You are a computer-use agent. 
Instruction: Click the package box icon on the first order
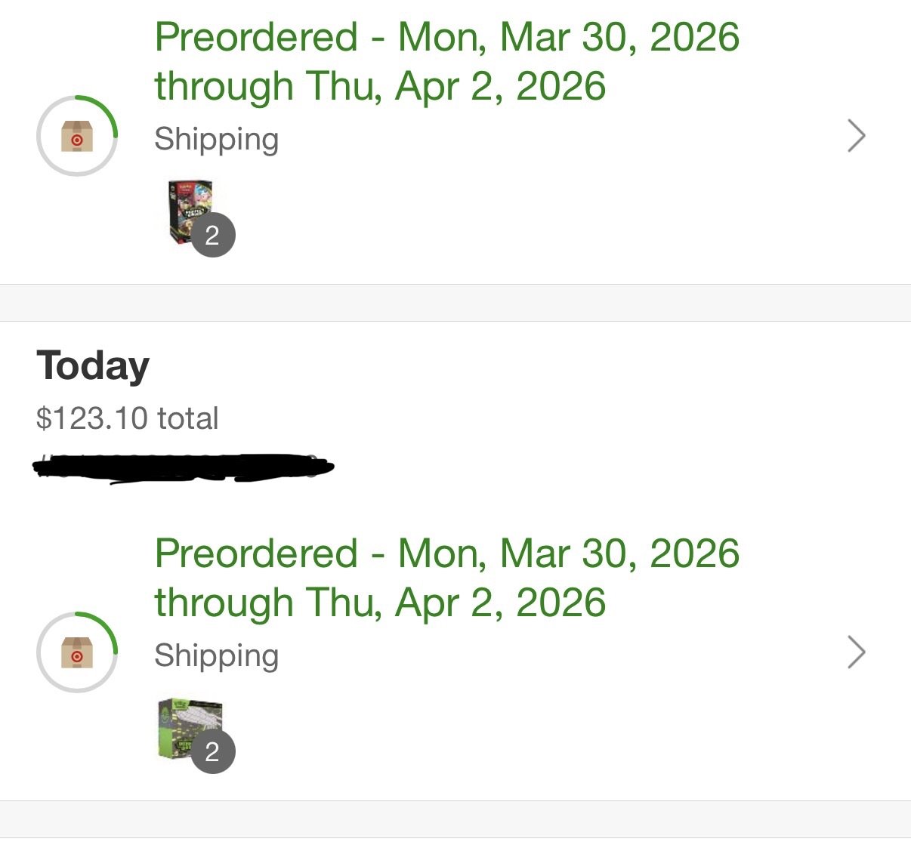(76, 137)
